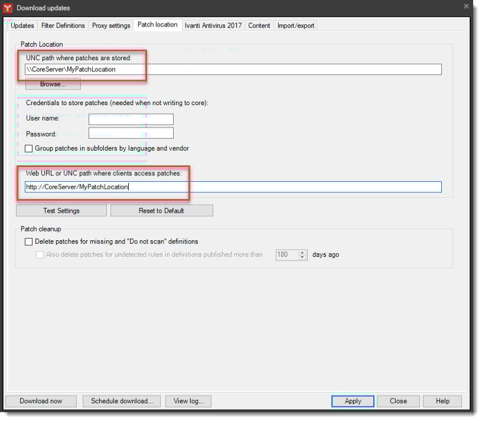The image size is (482, 421).
Task: Switch to the Updates tab
Action: coord(22,25)
